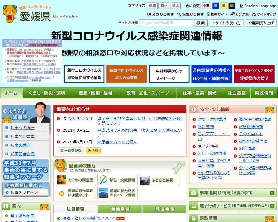Open 携帯サイト mobile icon link
This screenshot has height=222, width=278.
217,14
